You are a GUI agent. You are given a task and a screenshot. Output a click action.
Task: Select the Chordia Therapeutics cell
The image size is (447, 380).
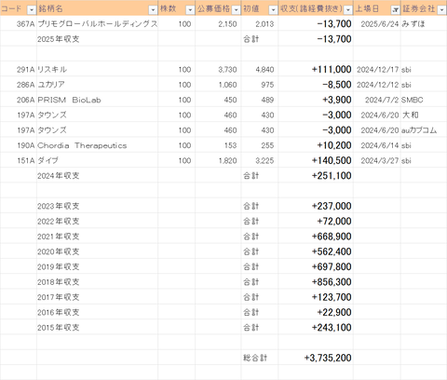coord(98,145)
